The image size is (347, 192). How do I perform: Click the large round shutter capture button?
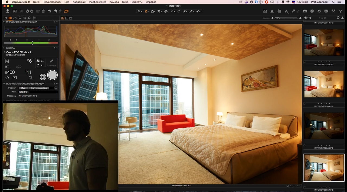pos(52,75)
